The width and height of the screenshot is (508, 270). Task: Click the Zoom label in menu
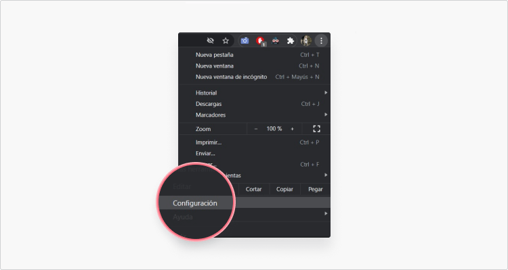coord(203,129)
